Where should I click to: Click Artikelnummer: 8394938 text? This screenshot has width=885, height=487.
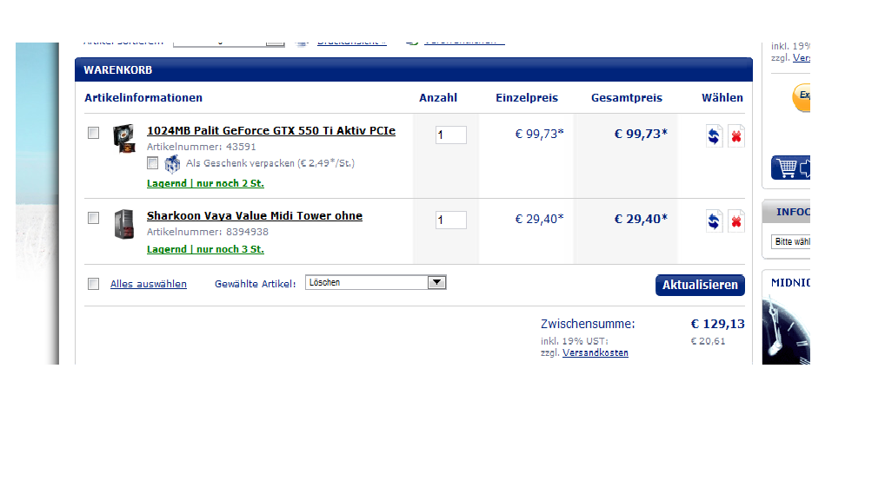(208, 233)
